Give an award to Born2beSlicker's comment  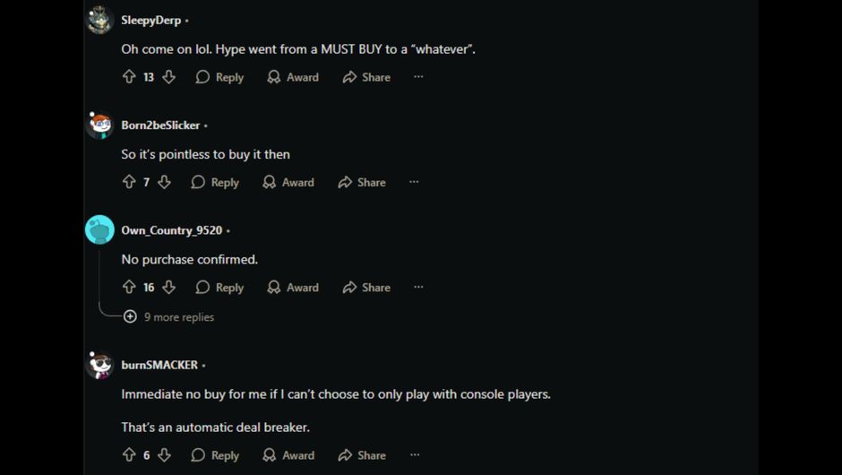click(x=288, y=182)
